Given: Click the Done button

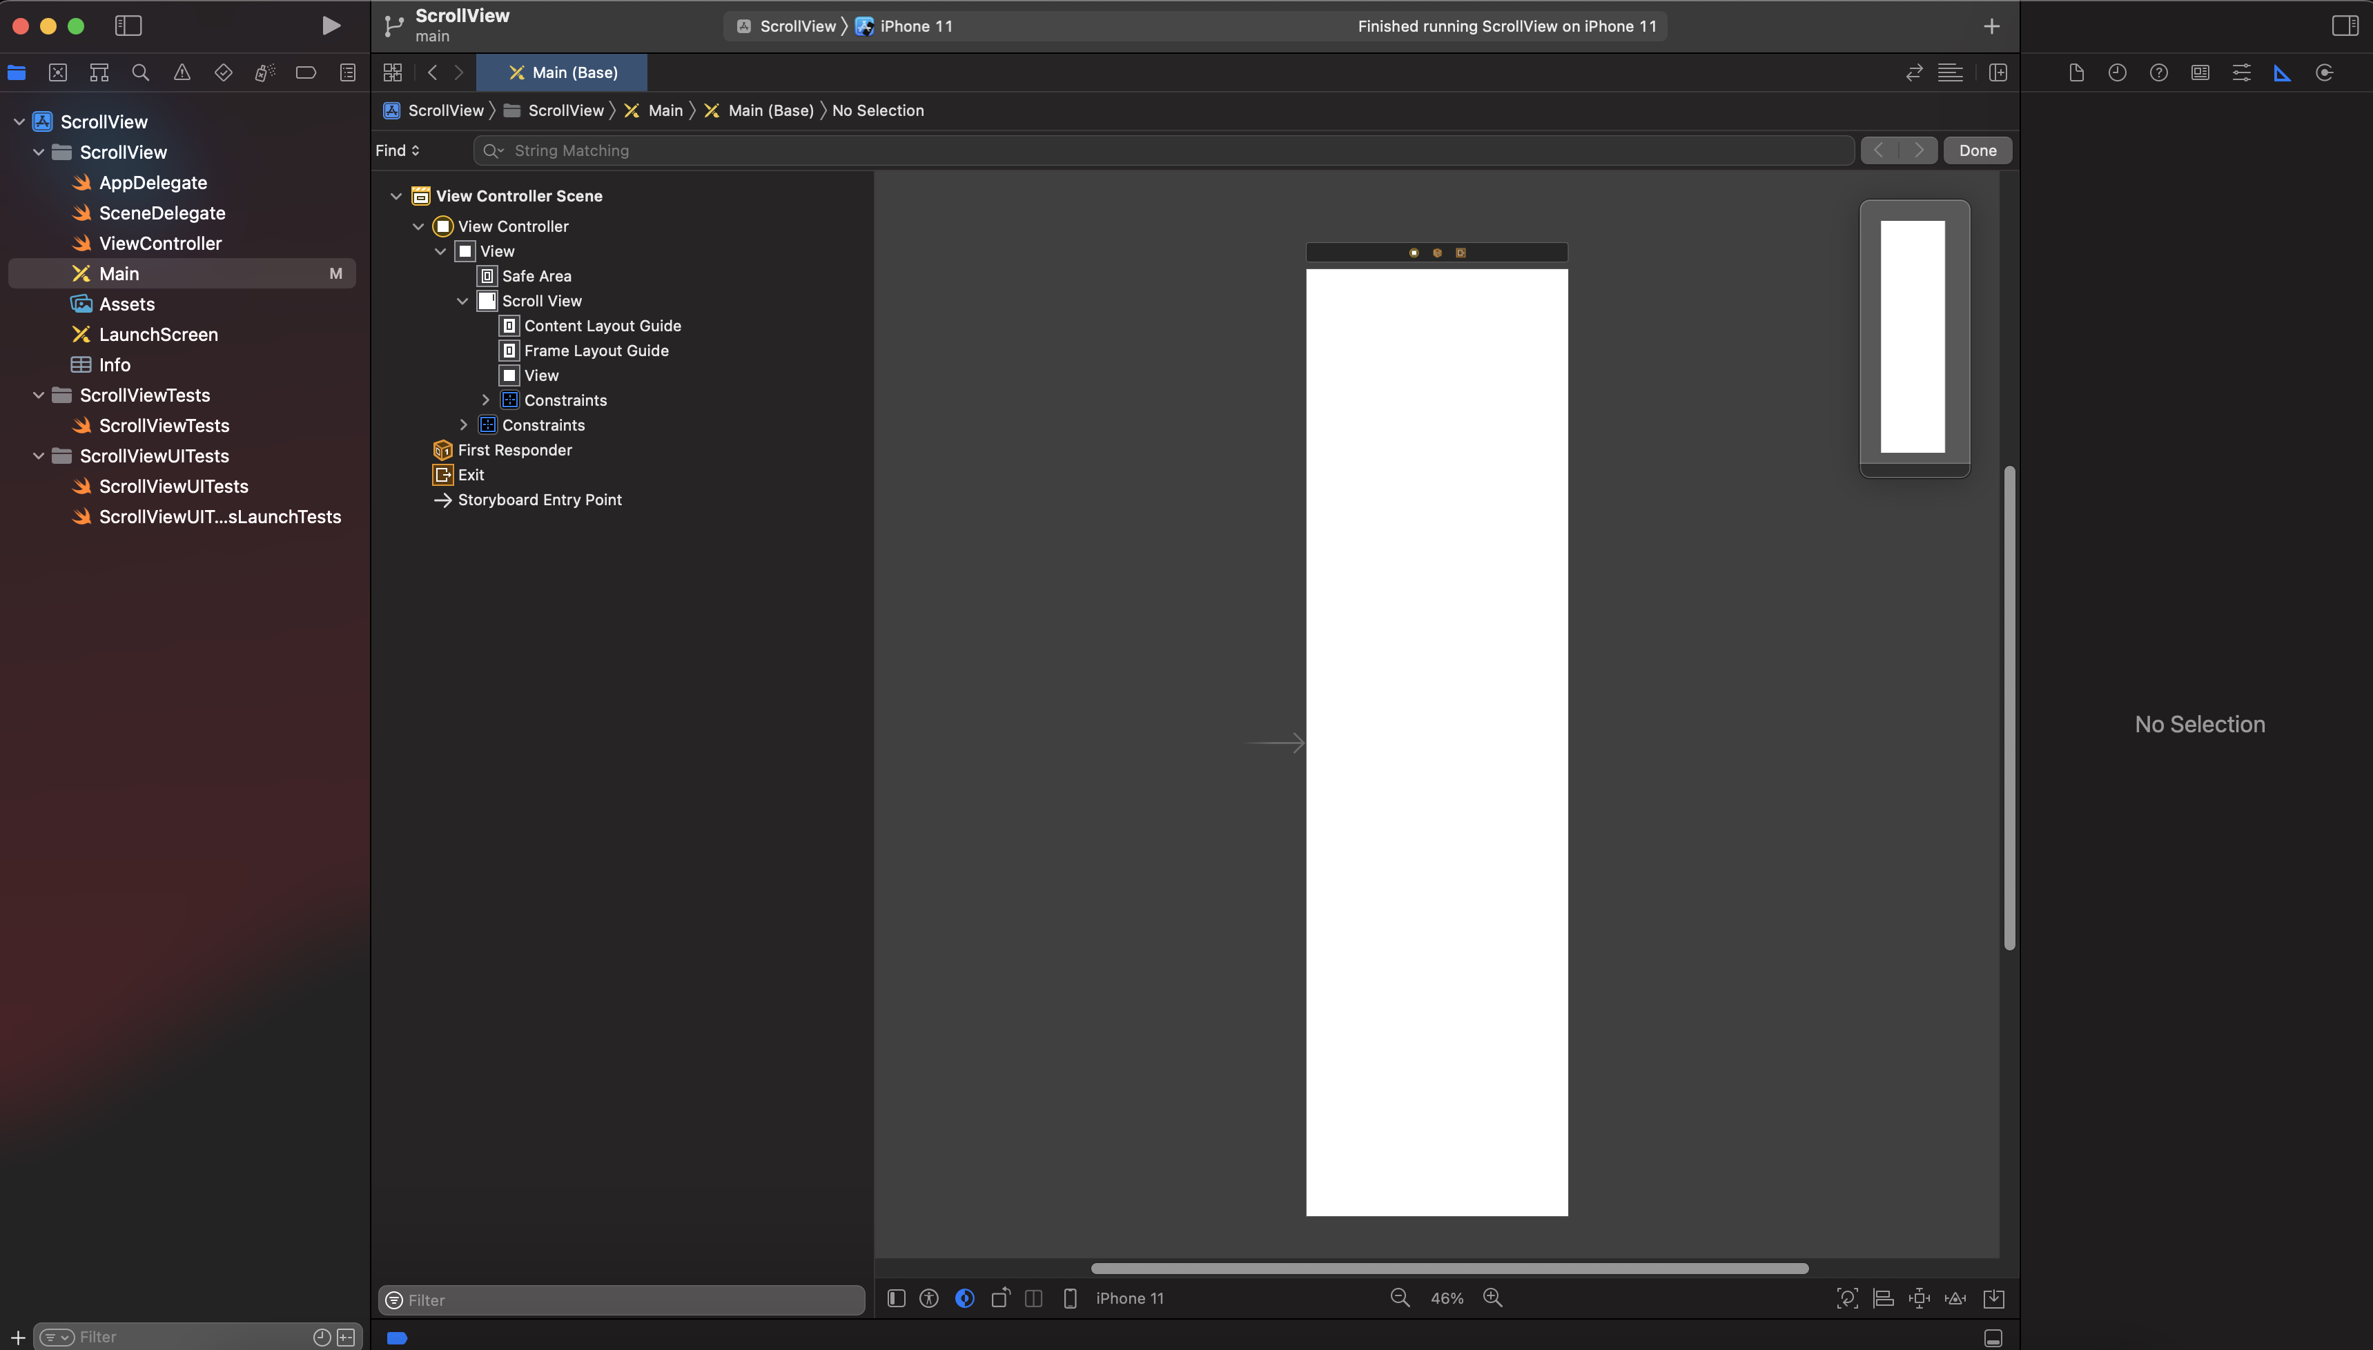Looking at the screenshot, I should tap(1977, 150).
